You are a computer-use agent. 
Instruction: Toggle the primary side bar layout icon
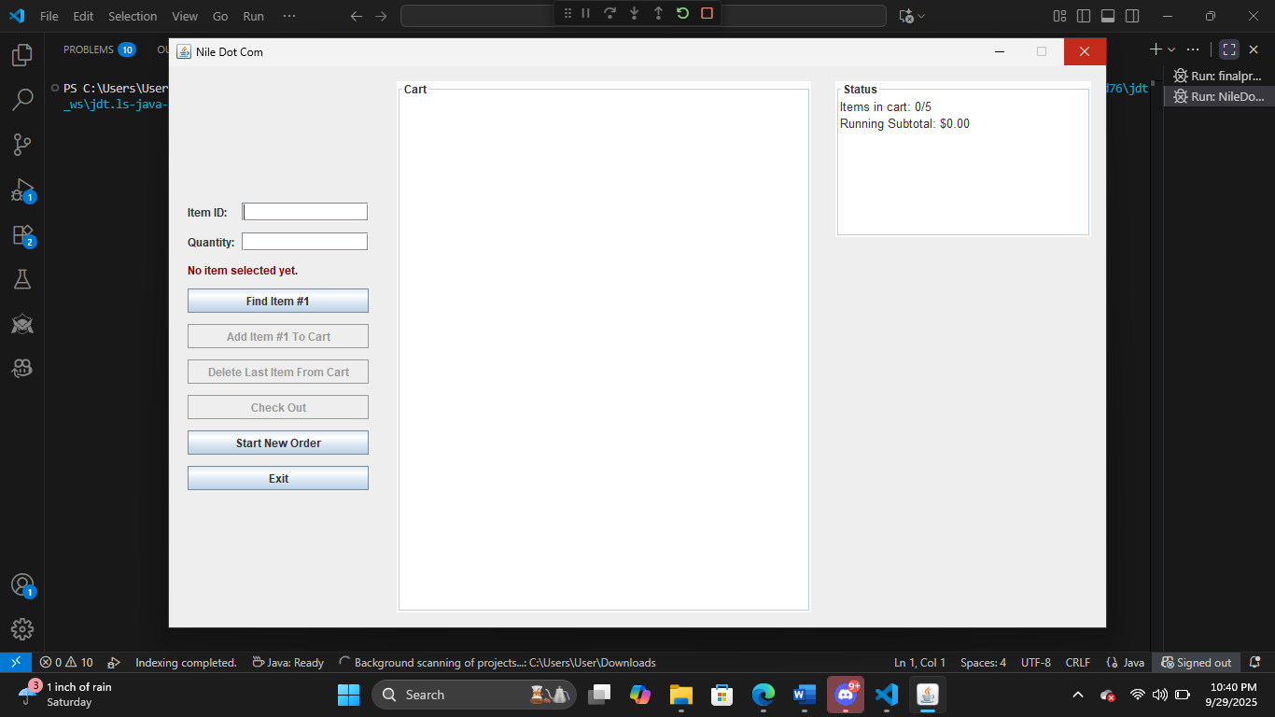(1084, 16)
